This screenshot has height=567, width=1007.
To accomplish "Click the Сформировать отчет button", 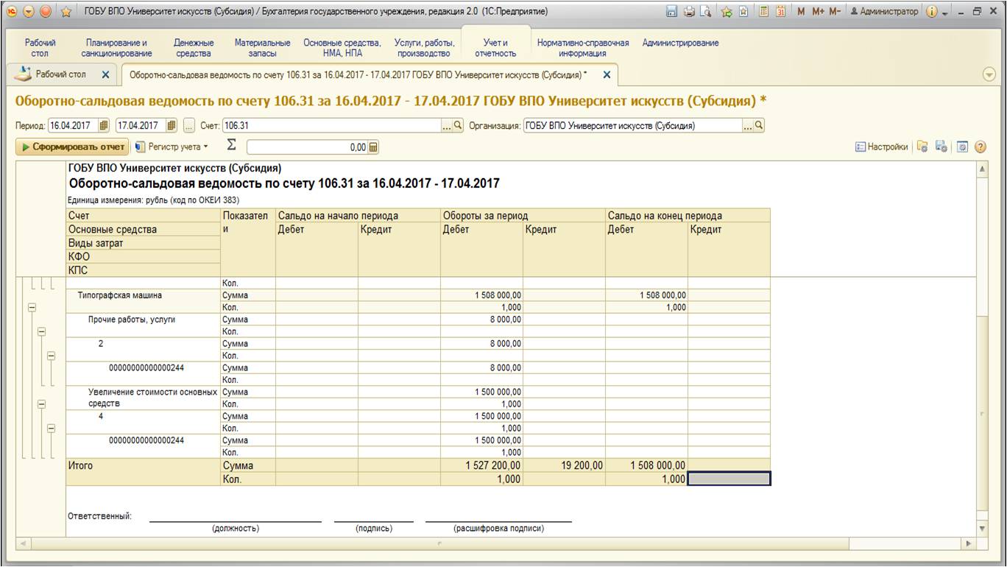I will [x=71, y=147].
